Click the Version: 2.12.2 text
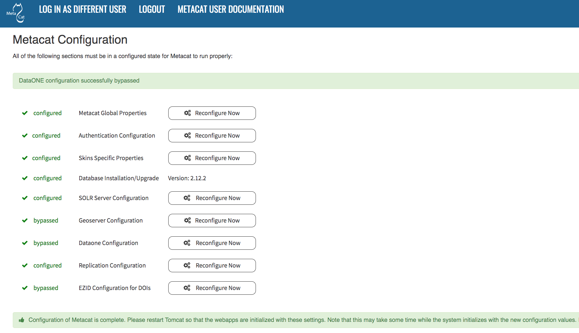 [x=187, y=178]
